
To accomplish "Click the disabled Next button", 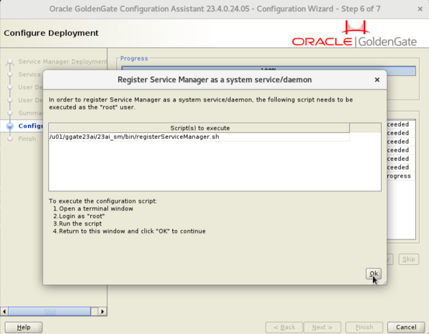I will click(x=322, y=327).
